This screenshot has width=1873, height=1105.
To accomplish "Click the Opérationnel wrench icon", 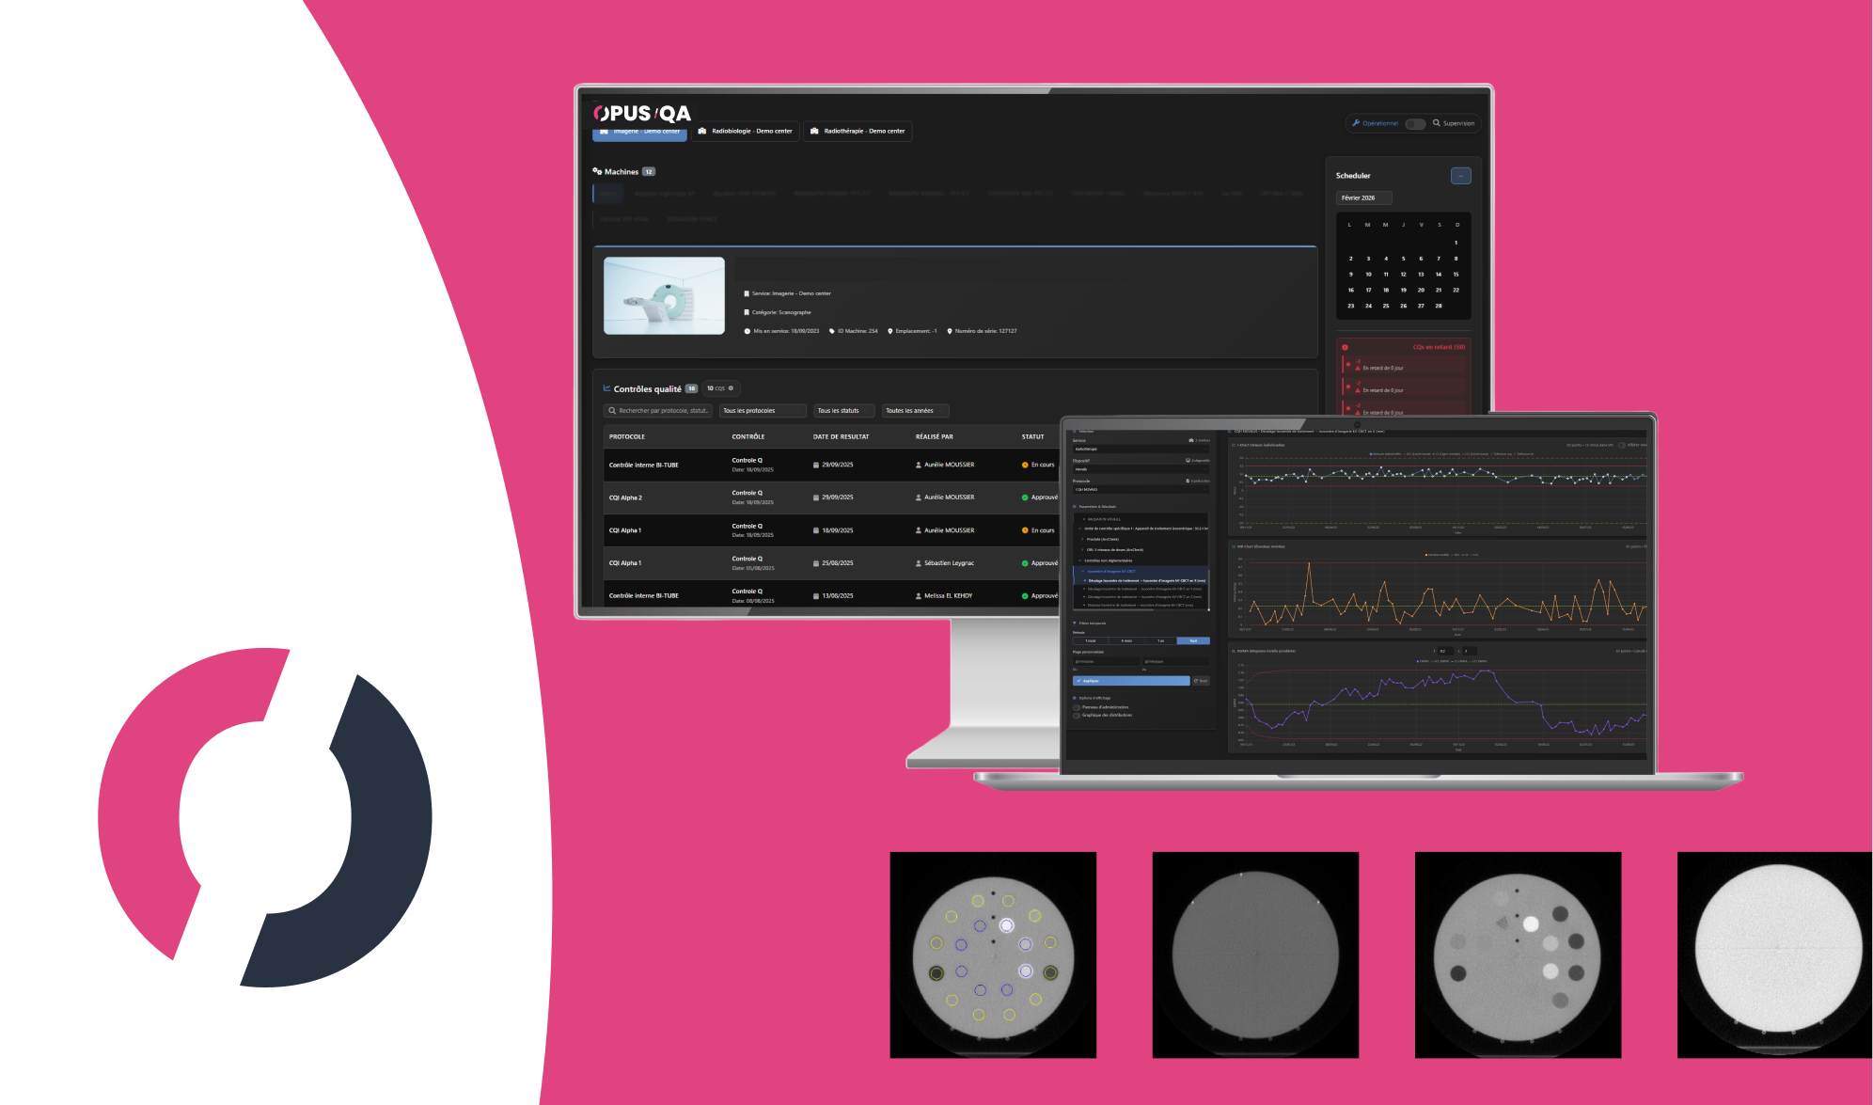I will click(x=1356, y=123).
